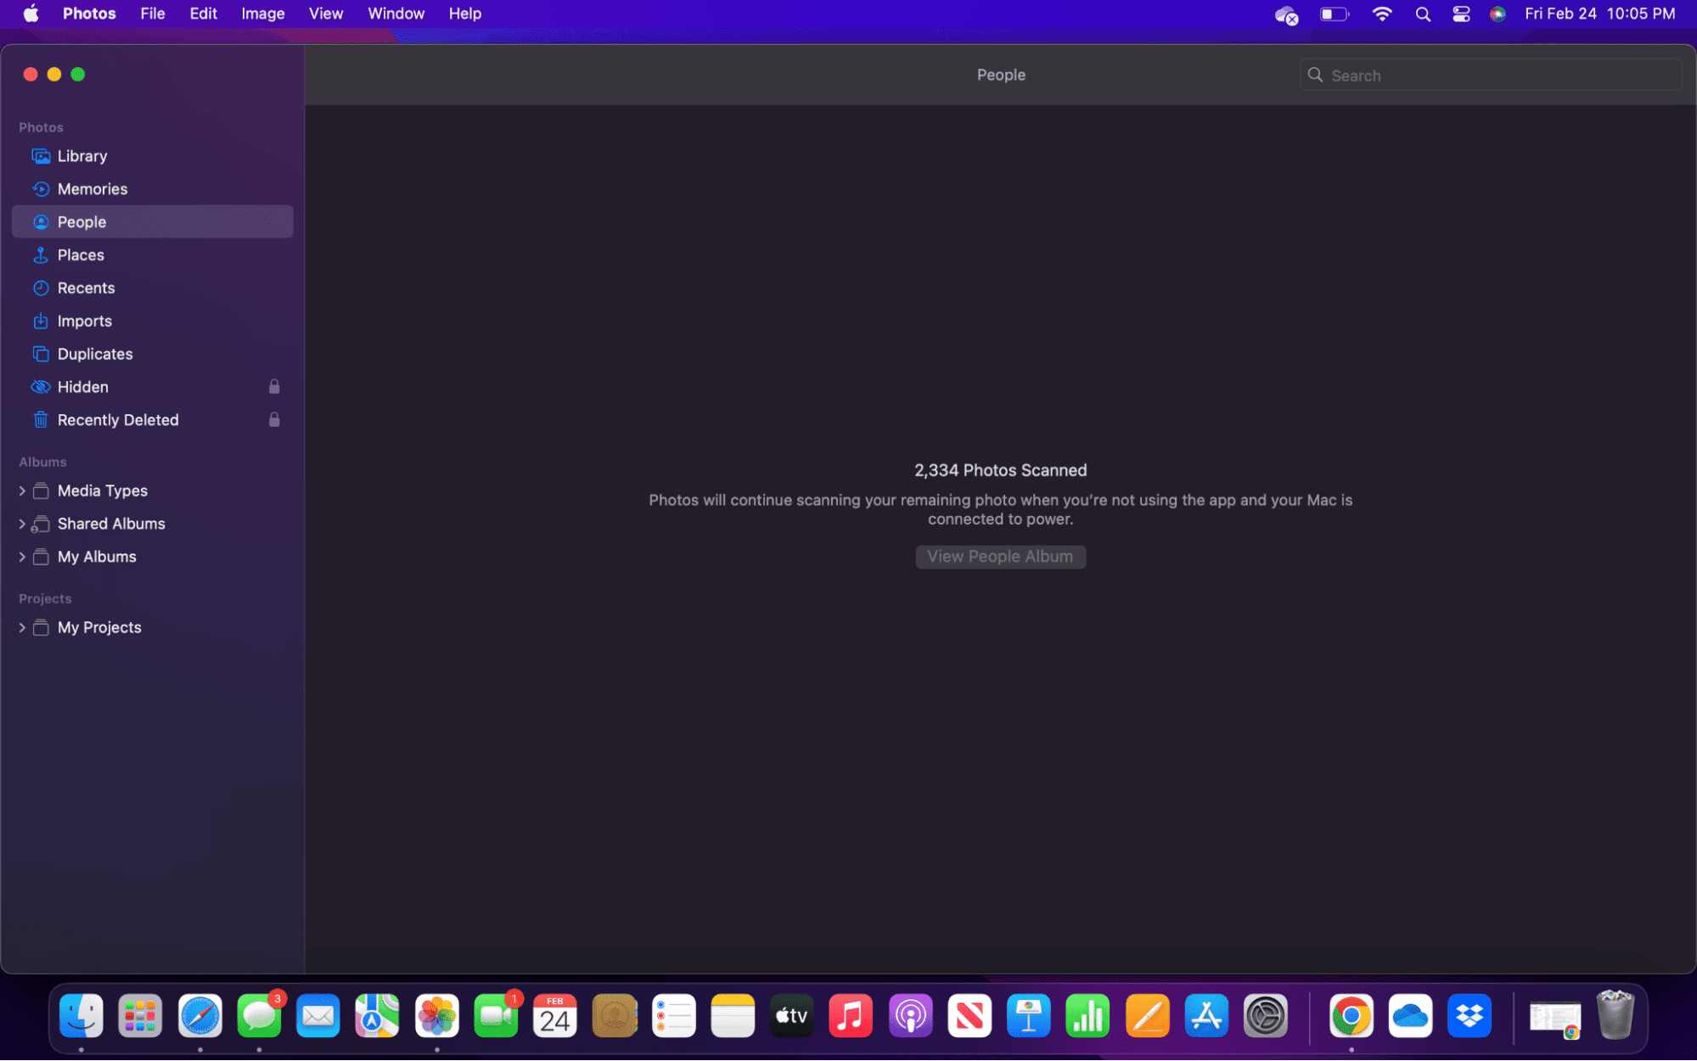This screenshot has height=1061, width=1697.
Task: Open the View menu
Action: [x=326, y=14]
